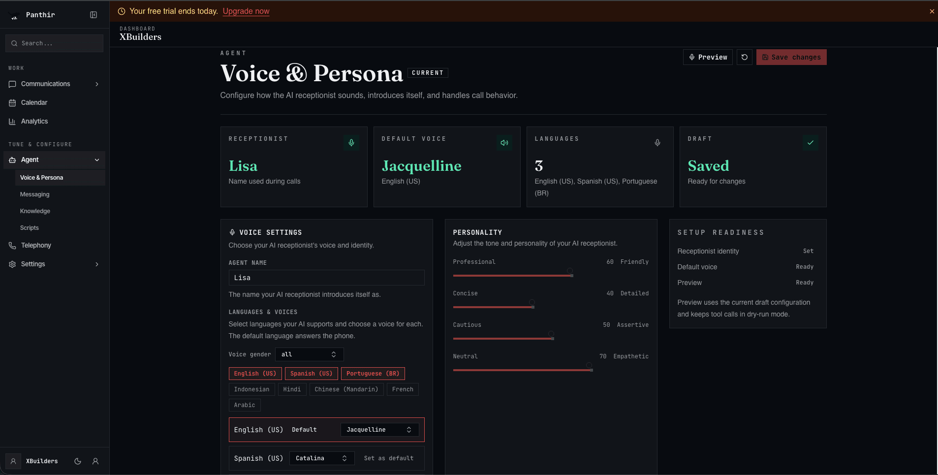Image resolution: width=938 pixels, height=475 pixels.
Task: Enable the Arabic language chip
Action: 245,405
